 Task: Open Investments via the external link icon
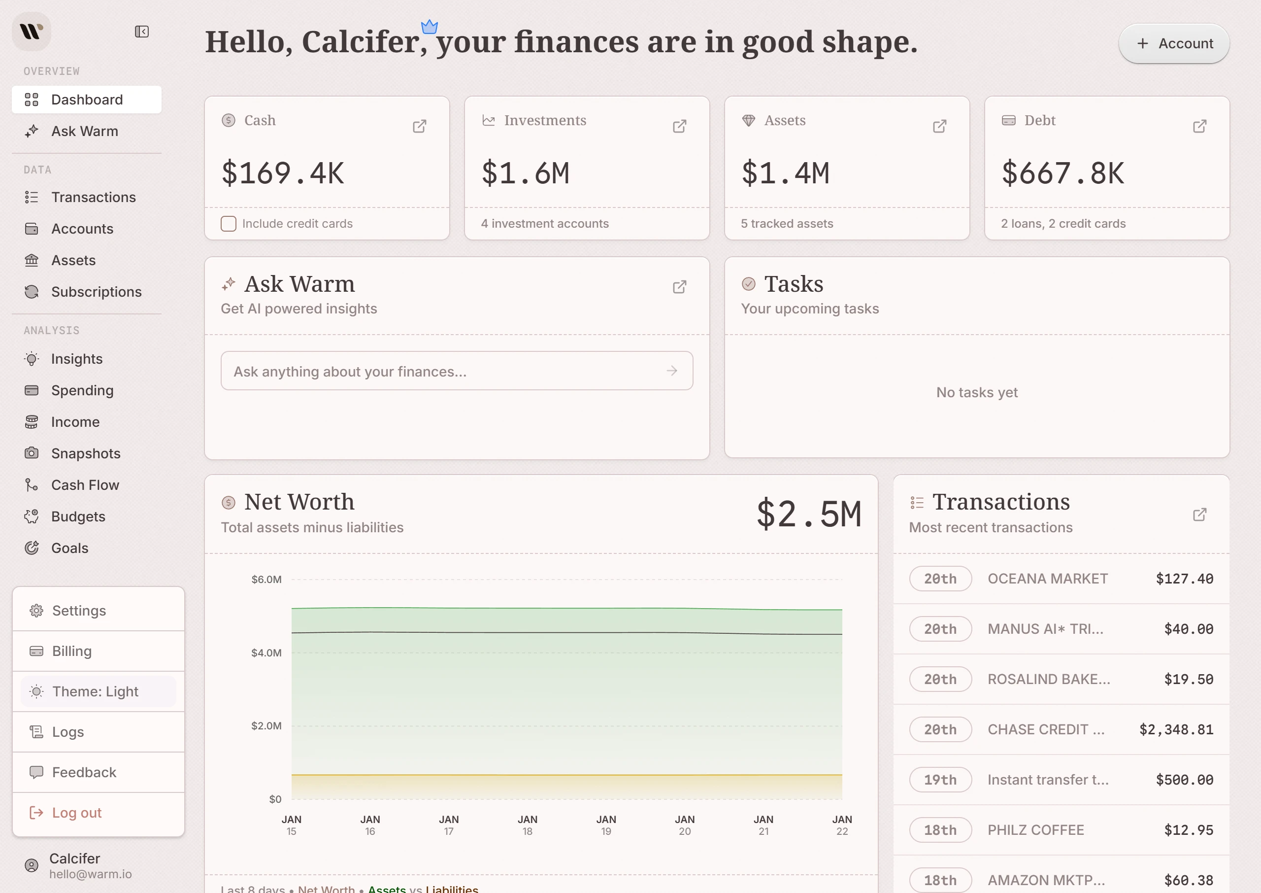pyautogui.click(x=679, y=126)
